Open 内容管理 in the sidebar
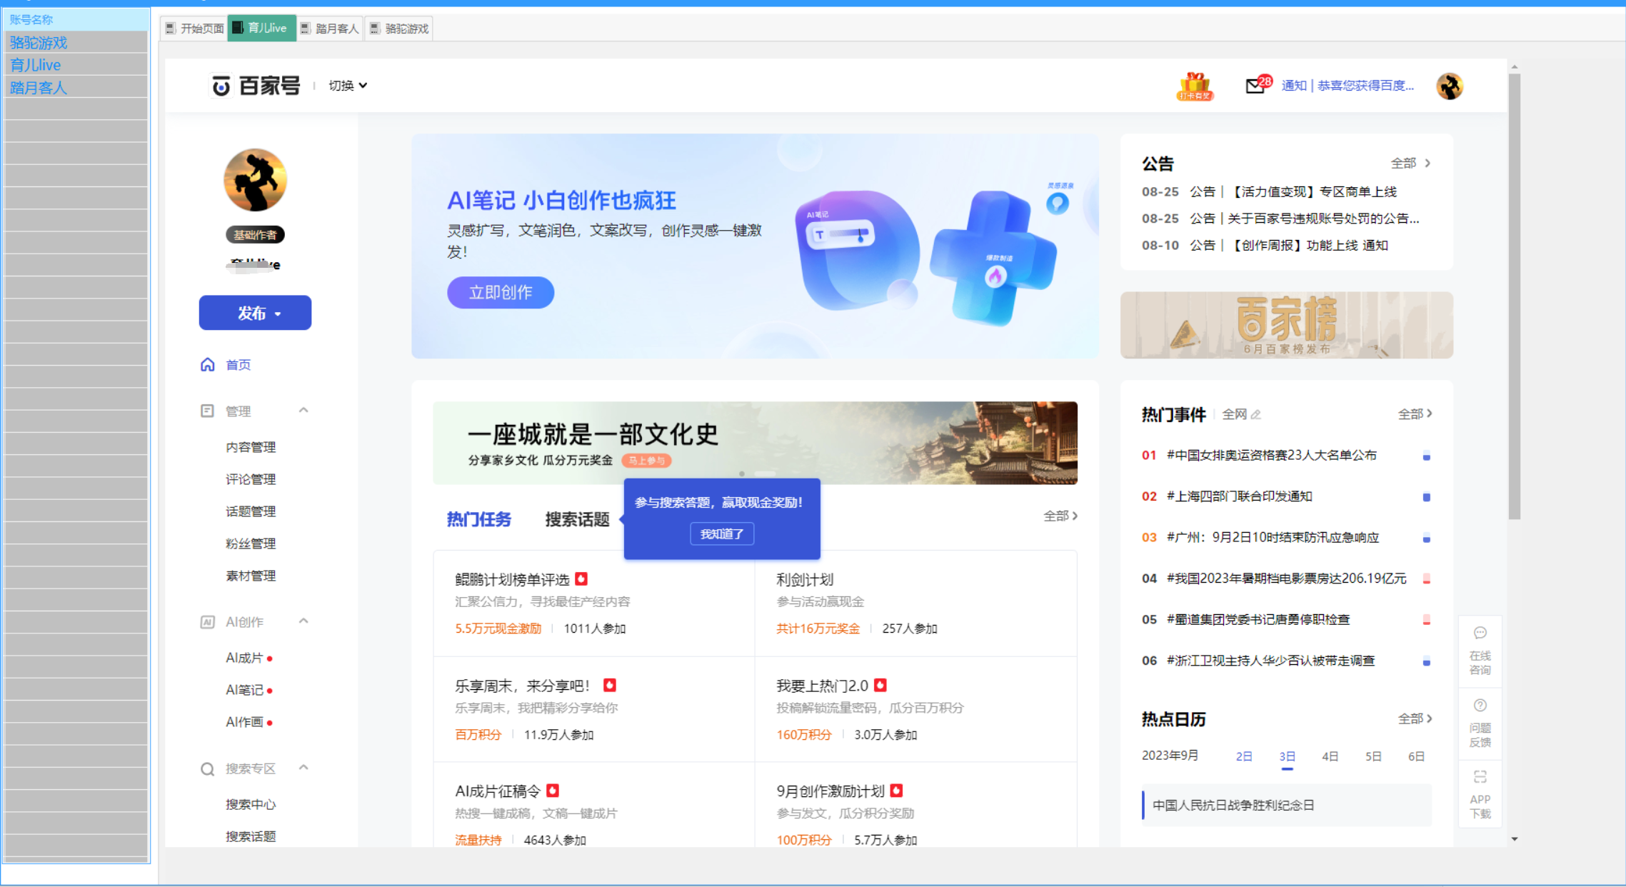Viewport: 1626px width, 887px height. (251, 447)
